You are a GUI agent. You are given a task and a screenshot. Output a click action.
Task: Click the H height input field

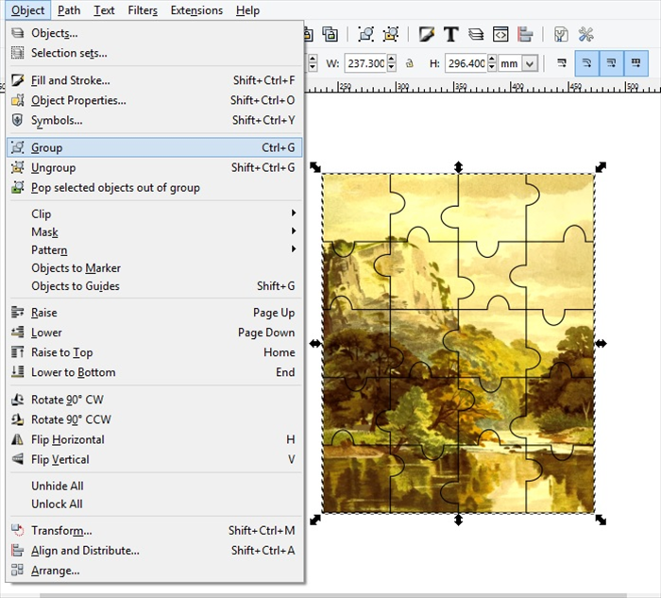[466, 63]
